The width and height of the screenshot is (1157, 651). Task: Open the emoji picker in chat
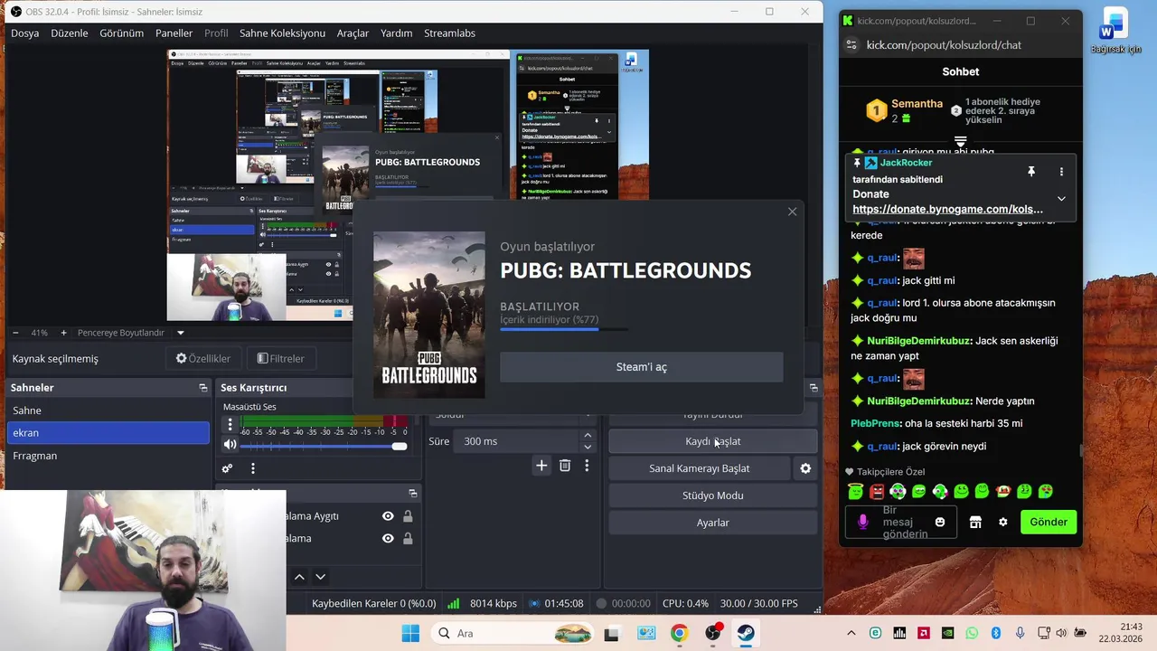pos(940,522)
